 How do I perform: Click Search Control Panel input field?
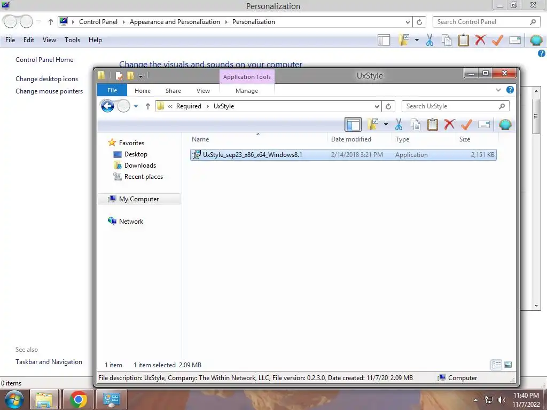point(487,22)
